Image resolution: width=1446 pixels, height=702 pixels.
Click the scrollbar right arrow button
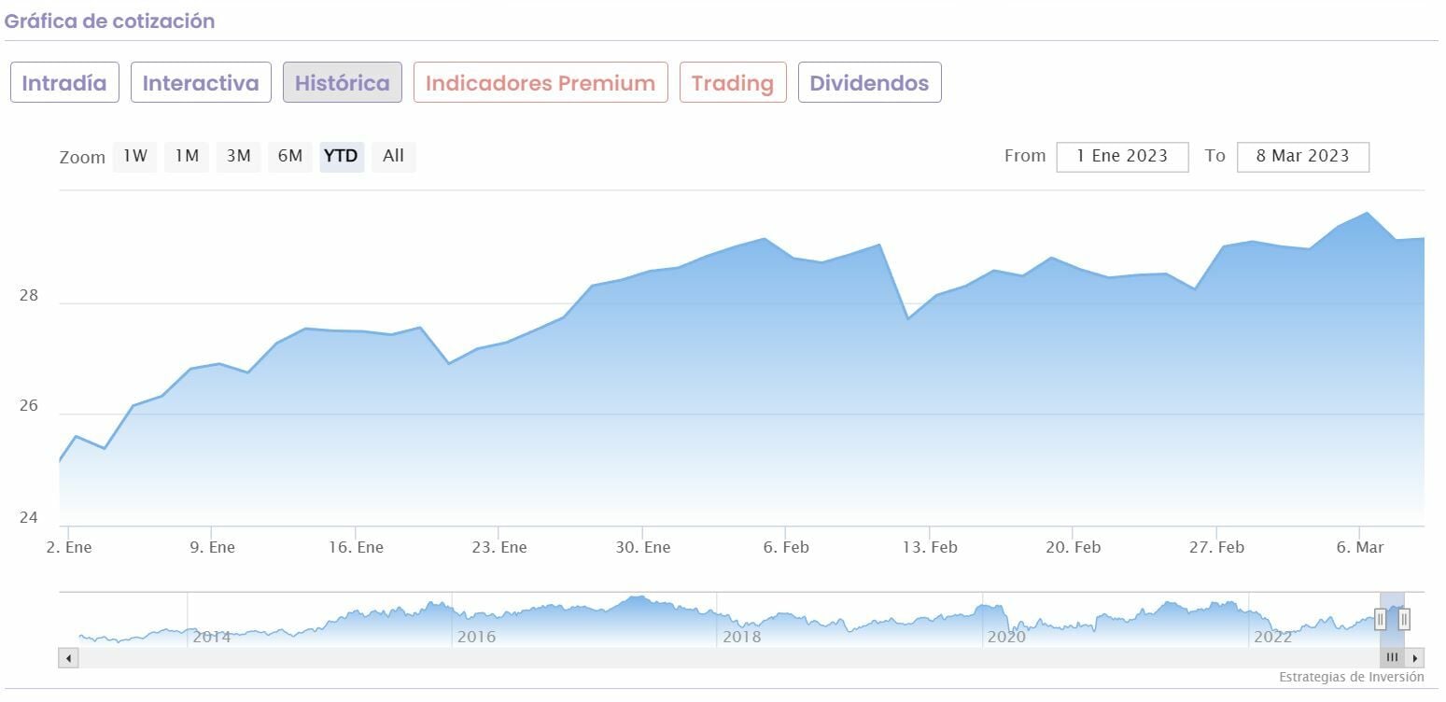click(1415, 658)
